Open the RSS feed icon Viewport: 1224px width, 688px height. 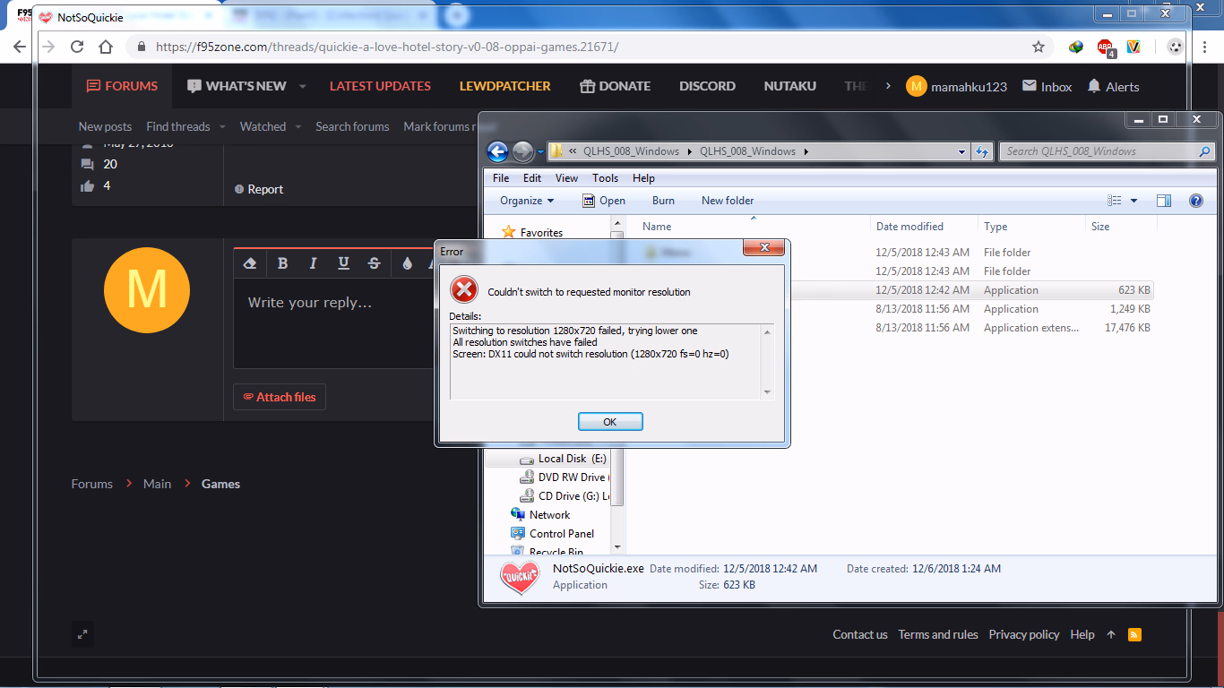tap(1134, 634)
